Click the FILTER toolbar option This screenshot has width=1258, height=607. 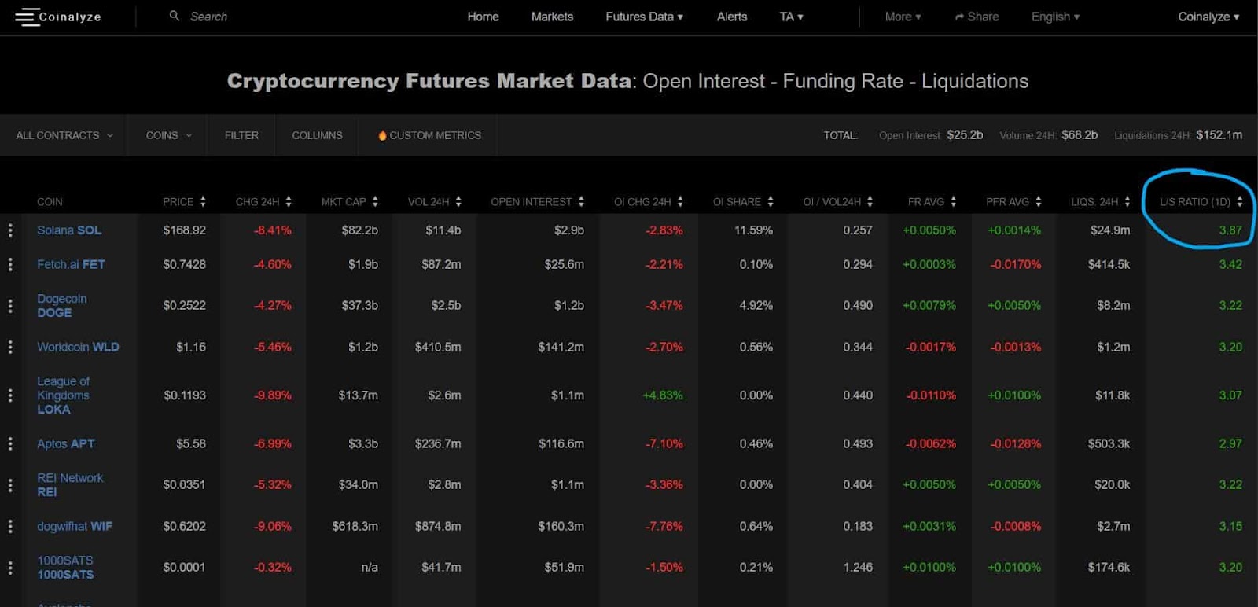pos(241,135)
